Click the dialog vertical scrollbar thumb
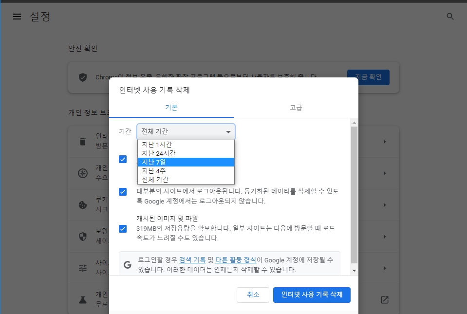Viewport: 467px width, 314px height. click(354, 195)
